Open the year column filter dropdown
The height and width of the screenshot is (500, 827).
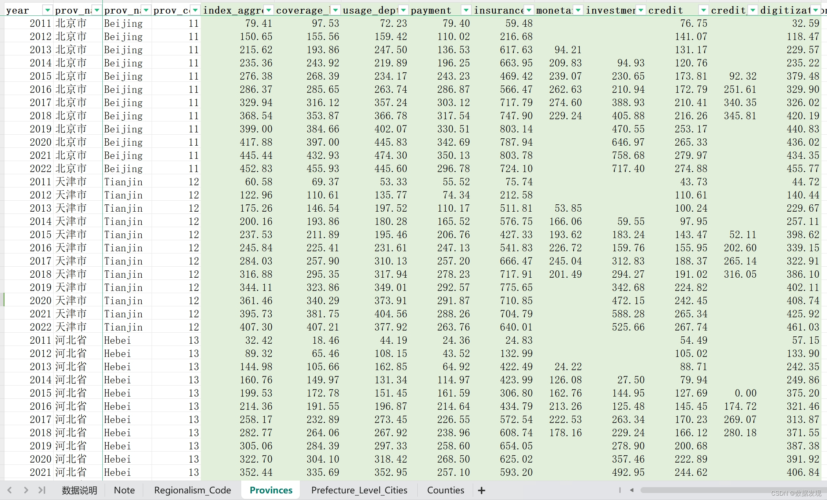[x=47, y=10]
